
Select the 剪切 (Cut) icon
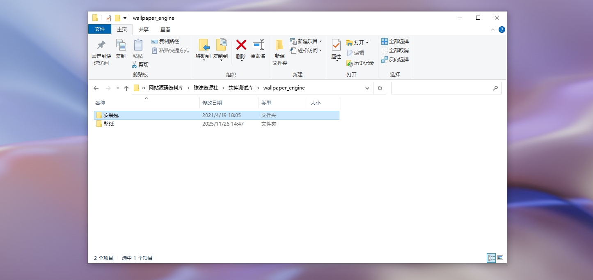[133, 64]
